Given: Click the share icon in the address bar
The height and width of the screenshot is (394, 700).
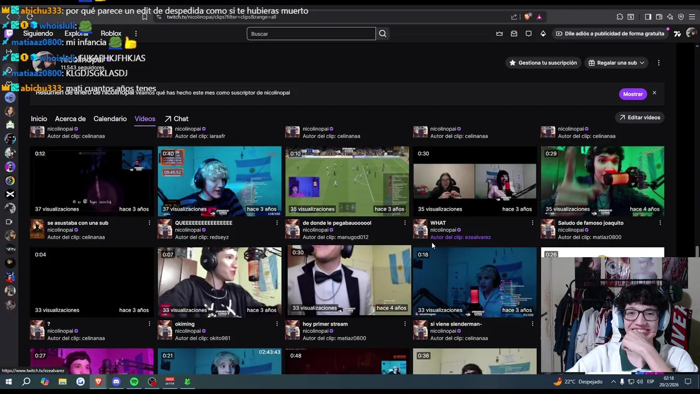Looking at the screenshot, I should [x=514, y=17].
